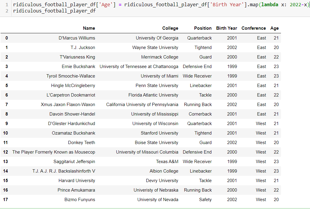Click row index 0 label
The height and width of the screenshot is (210, 310).
[7, 38]
